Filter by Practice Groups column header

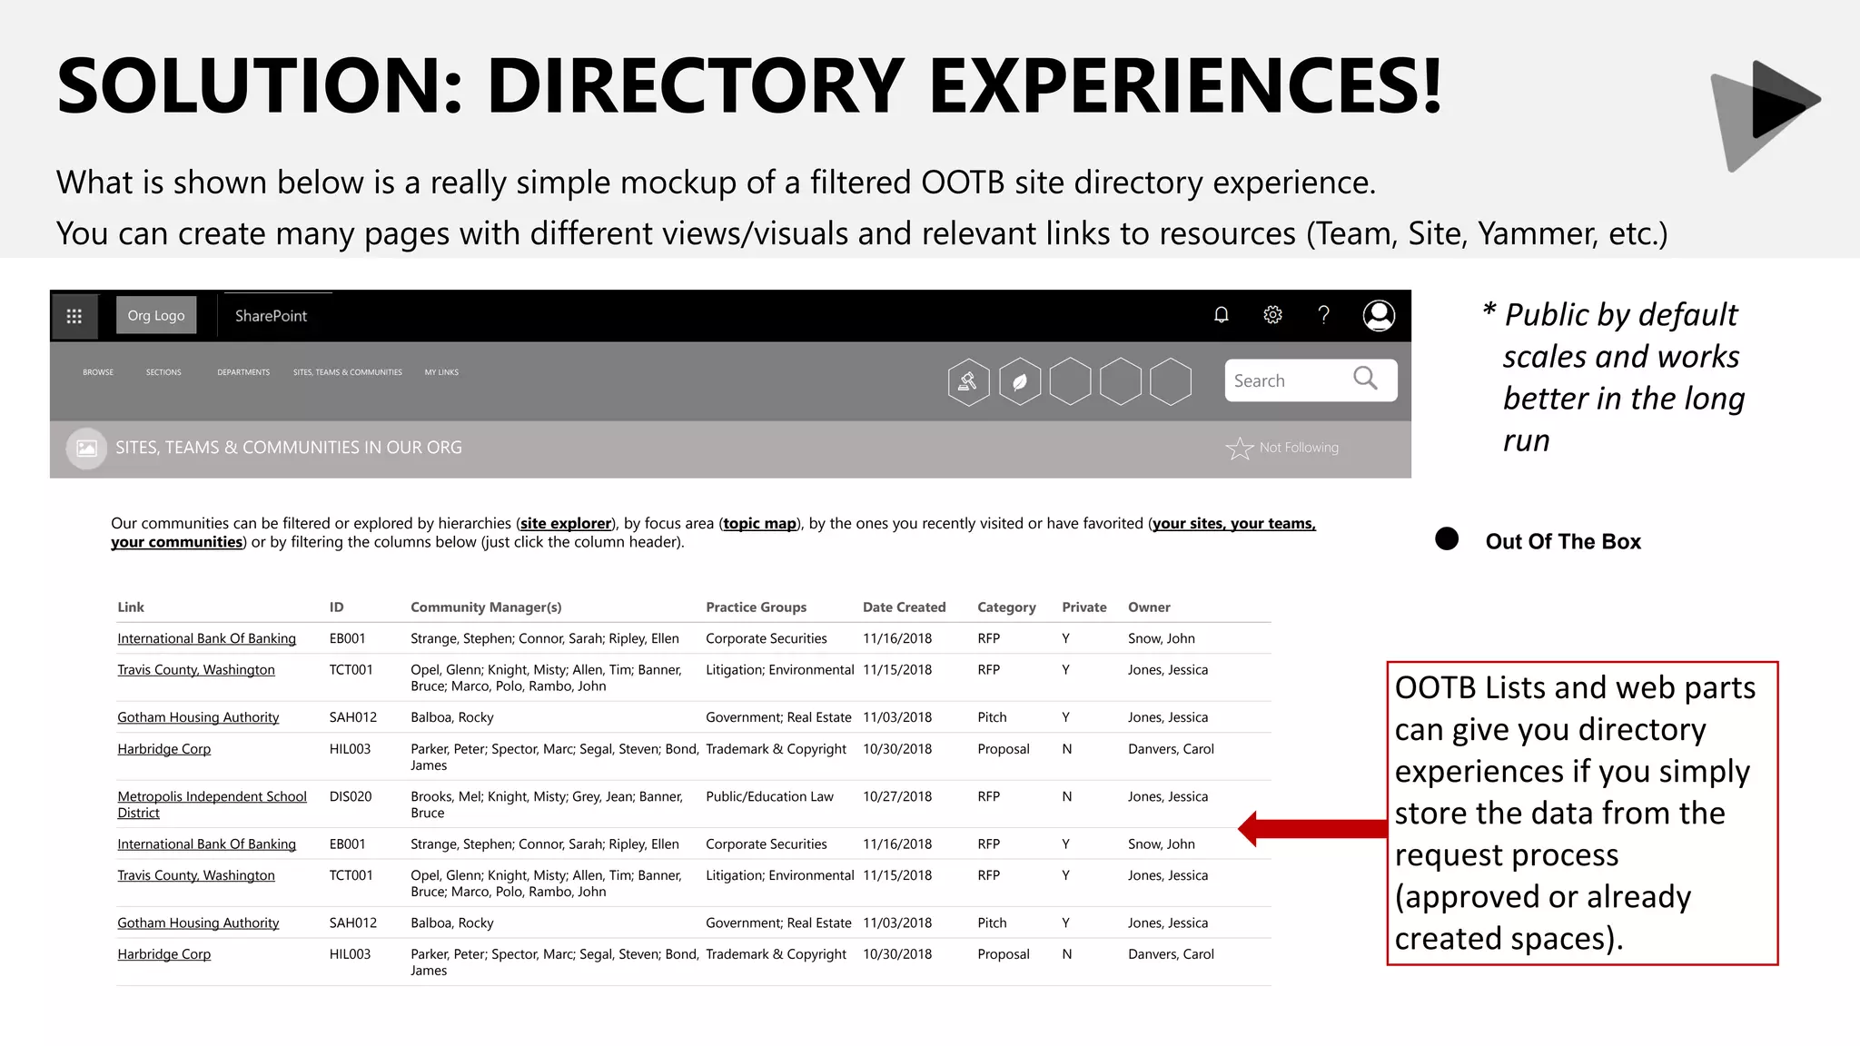coord(756,607)
